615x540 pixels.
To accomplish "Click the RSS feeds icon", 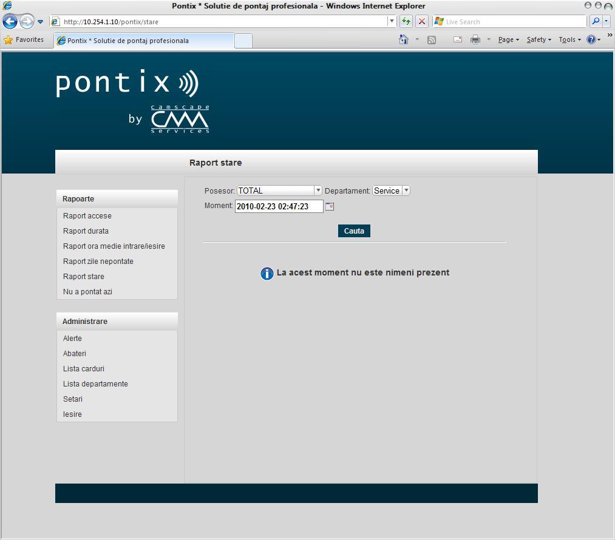I will click(x=432, y=39).
